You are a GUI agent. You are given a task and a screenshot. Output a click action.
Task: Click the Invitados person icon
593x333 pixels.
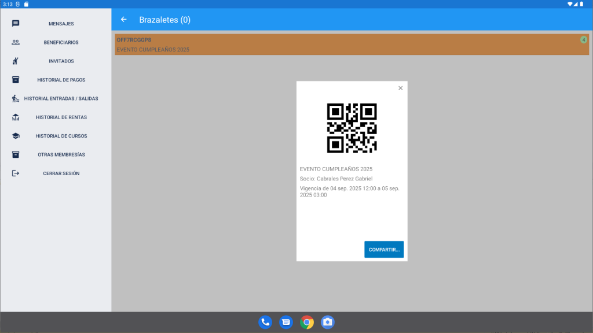(x=16, y=61)
